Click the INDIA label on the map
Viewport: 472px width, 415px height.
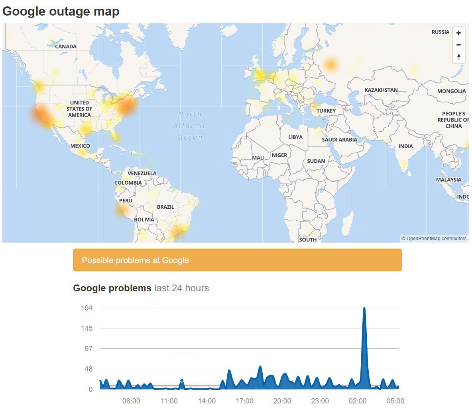[x=405, y=146]
